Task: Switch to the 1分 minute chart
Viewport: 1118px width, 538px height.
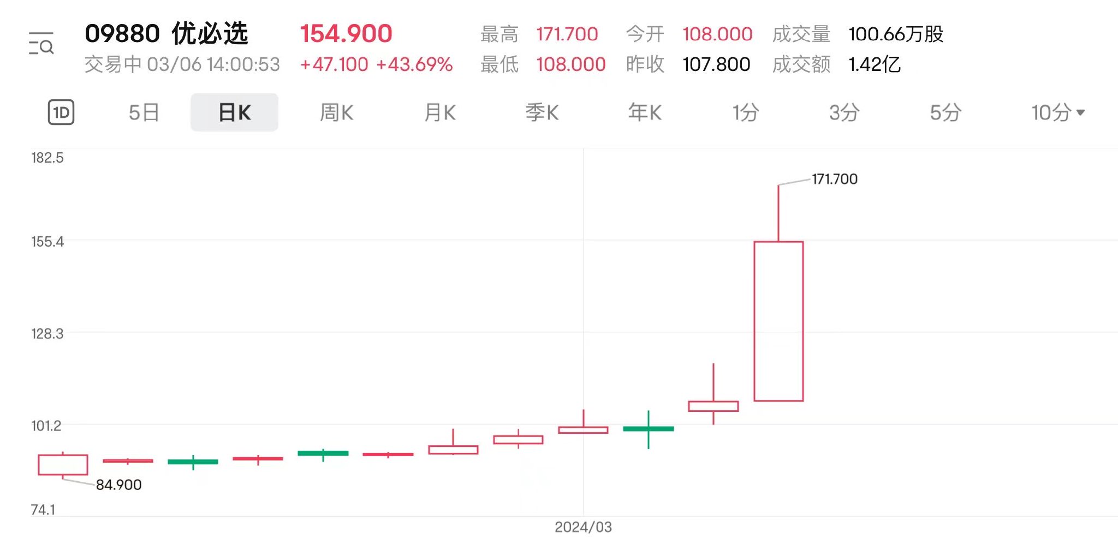Action: (x=746, y=112)
